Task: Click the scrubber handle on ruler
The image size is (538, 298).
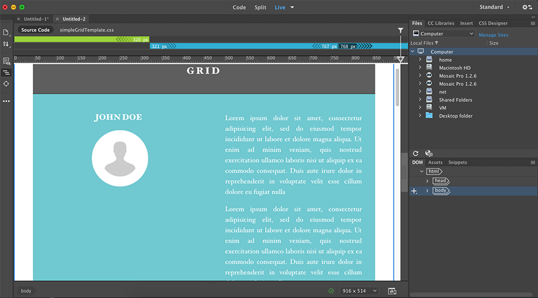Action: pos(400,59)
